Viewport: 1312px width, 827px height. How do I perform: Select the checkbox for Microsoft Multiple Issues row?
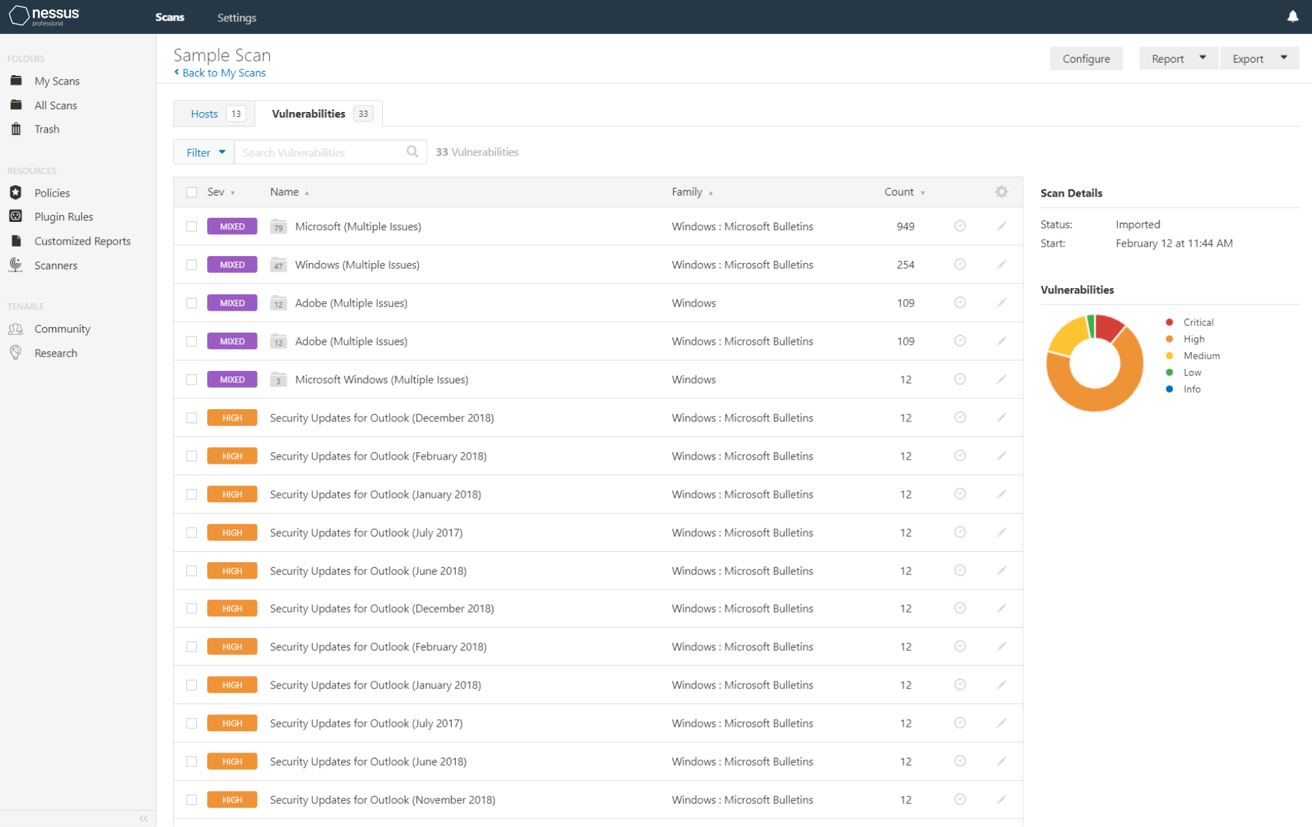tap(191, 227)
